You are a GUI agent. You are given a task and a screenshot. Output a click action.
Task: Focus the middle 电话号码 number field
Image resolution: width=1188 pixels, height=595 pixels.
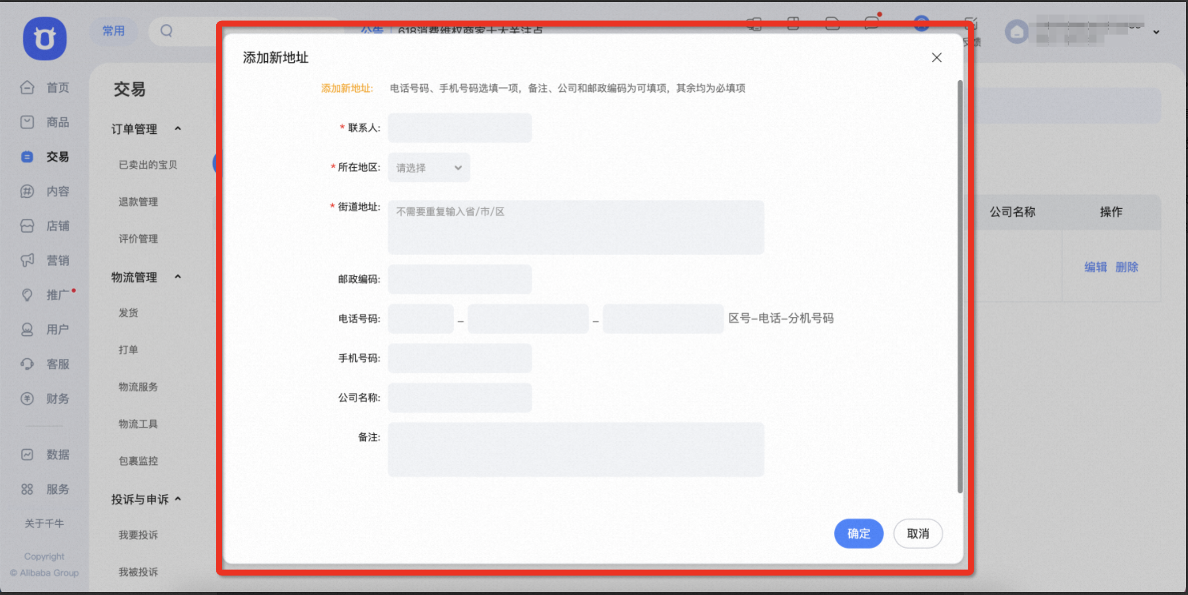[x=529, y=318]
